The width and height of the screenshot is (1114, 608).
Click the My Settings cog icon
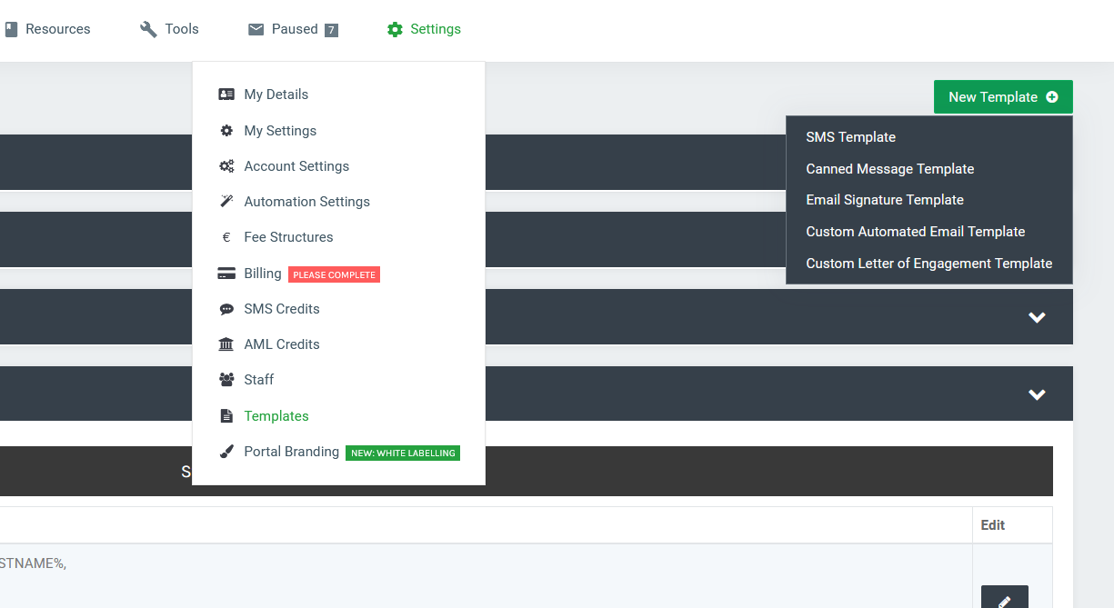point(226,131)
